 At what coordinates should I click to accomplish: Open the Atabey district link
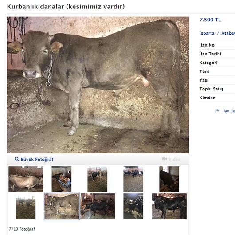click(228, 33)
